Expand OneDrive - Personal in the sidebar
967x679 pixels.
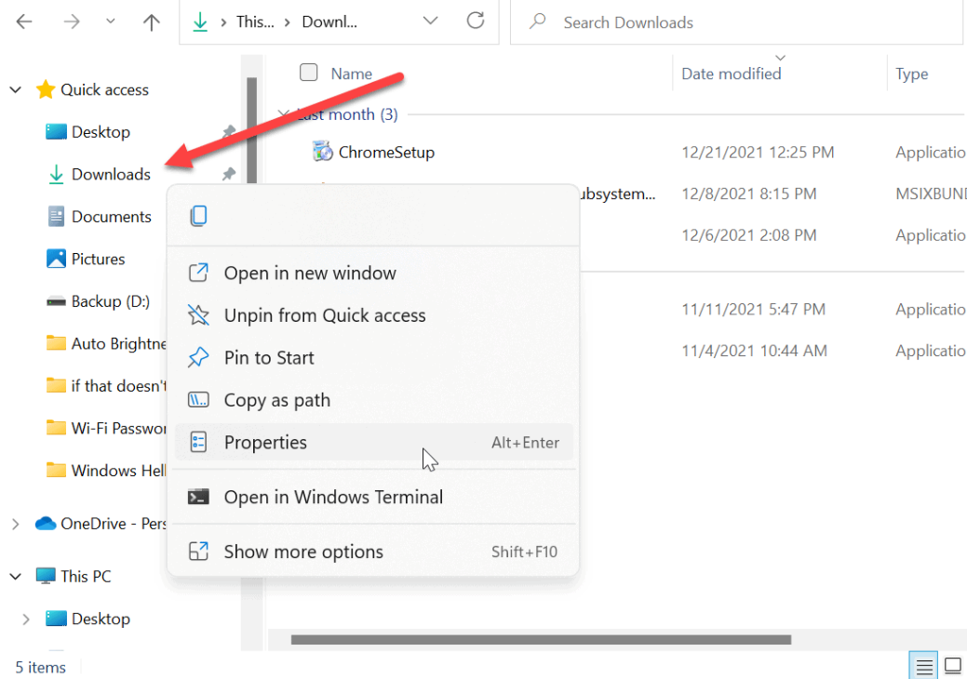[14, 524]
